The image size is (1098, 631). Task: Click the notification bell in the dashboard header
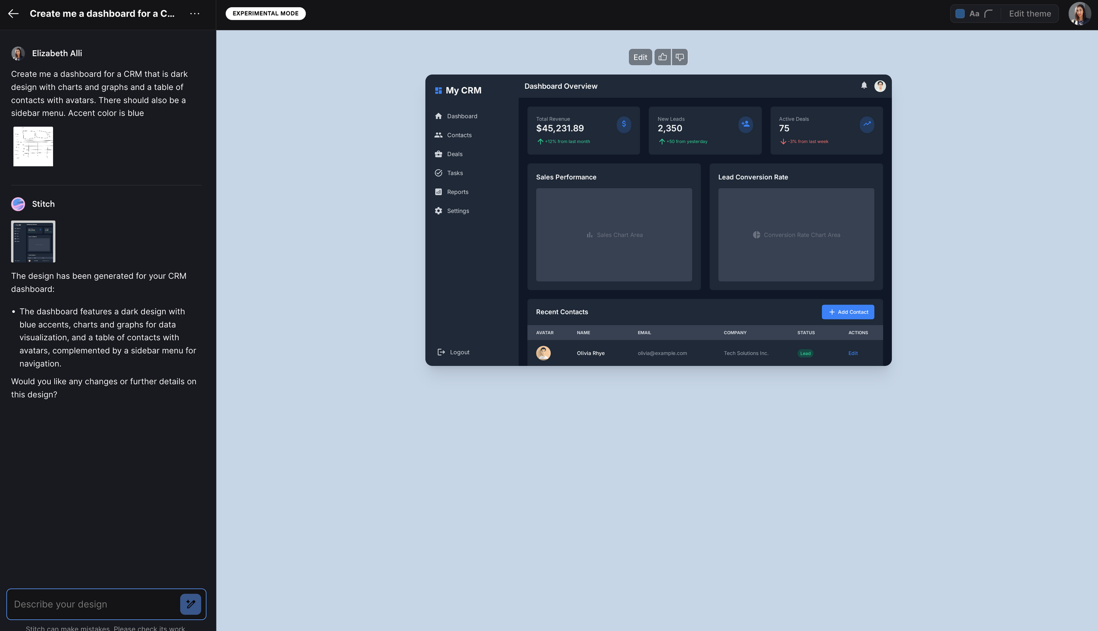864,86
